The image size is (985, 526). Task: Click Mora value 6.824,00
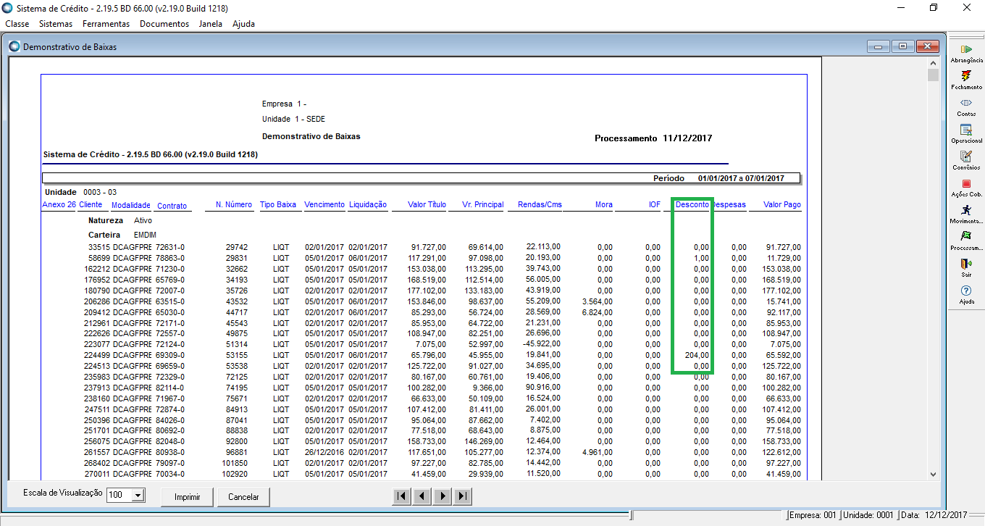[x=598, y=312]
